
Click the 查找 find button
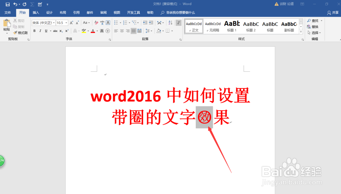click(313, 21)
